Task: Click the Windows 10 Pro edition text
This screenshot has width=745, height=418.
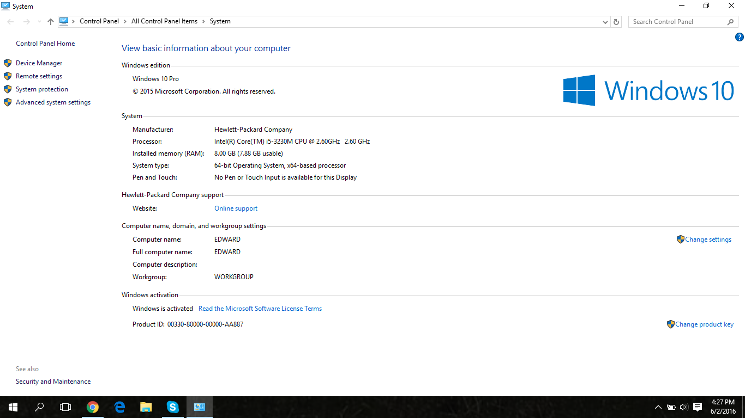Action: pyautogui.click(x=156, y=79)
